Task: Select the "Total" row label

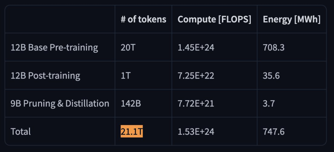Action: click(21, 132)
